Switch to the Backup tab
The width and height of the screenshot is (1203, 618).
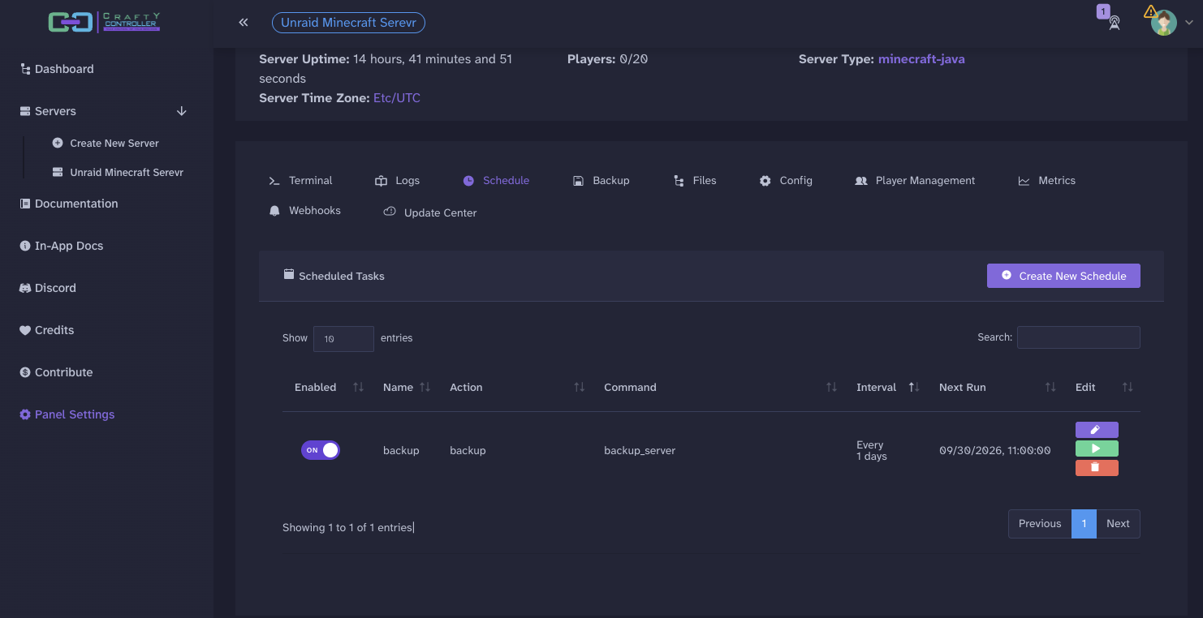tap(601, 181)
